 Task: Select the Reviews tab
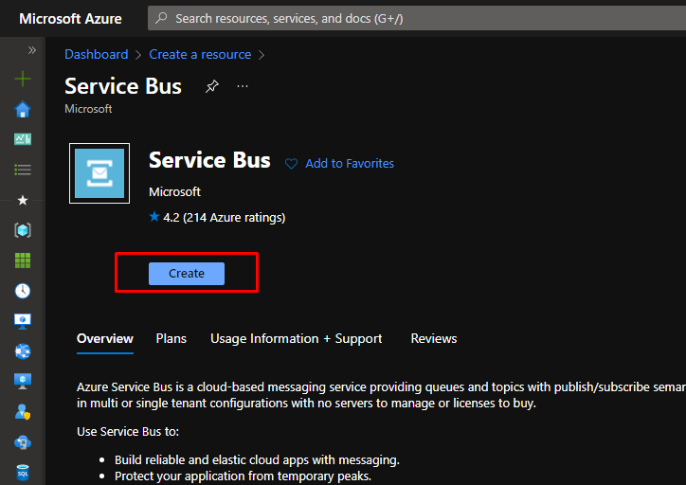coord(434,338)
